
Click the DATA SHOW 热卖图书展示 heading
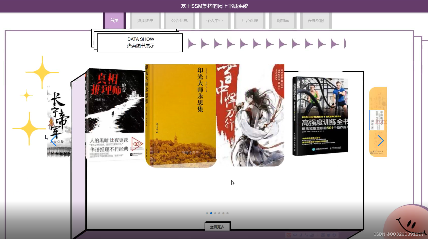[x=140, y=43]
